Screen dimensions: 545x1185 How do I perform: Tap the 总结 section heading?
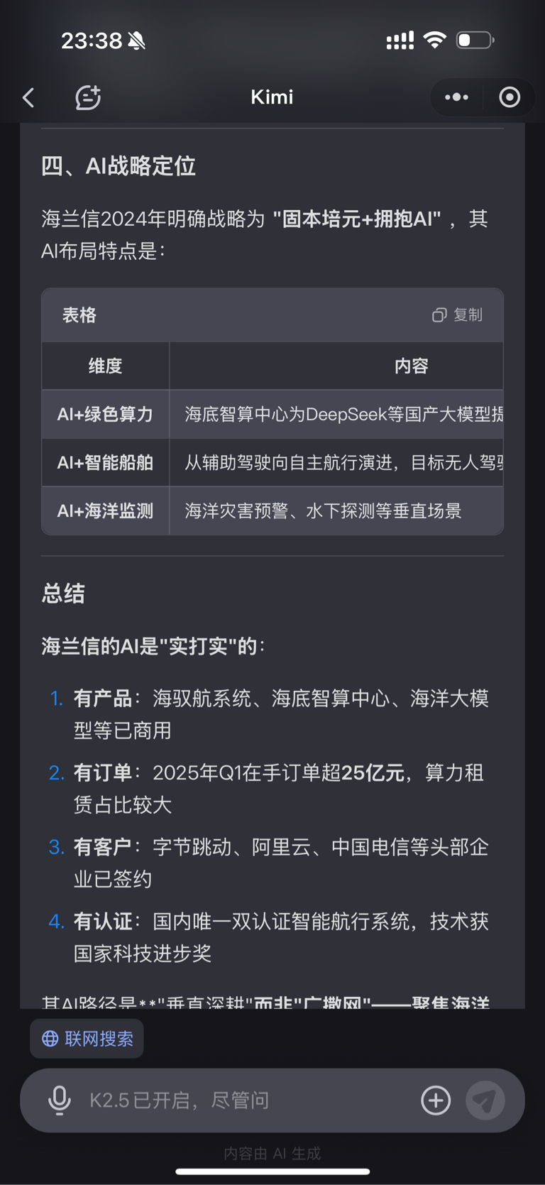(63, 594)
